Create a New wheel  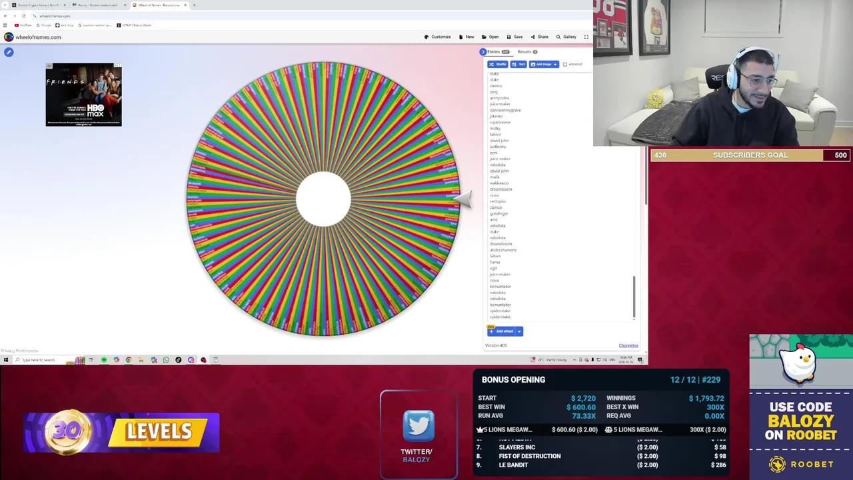pyautogui.click(x=466, y=37)
